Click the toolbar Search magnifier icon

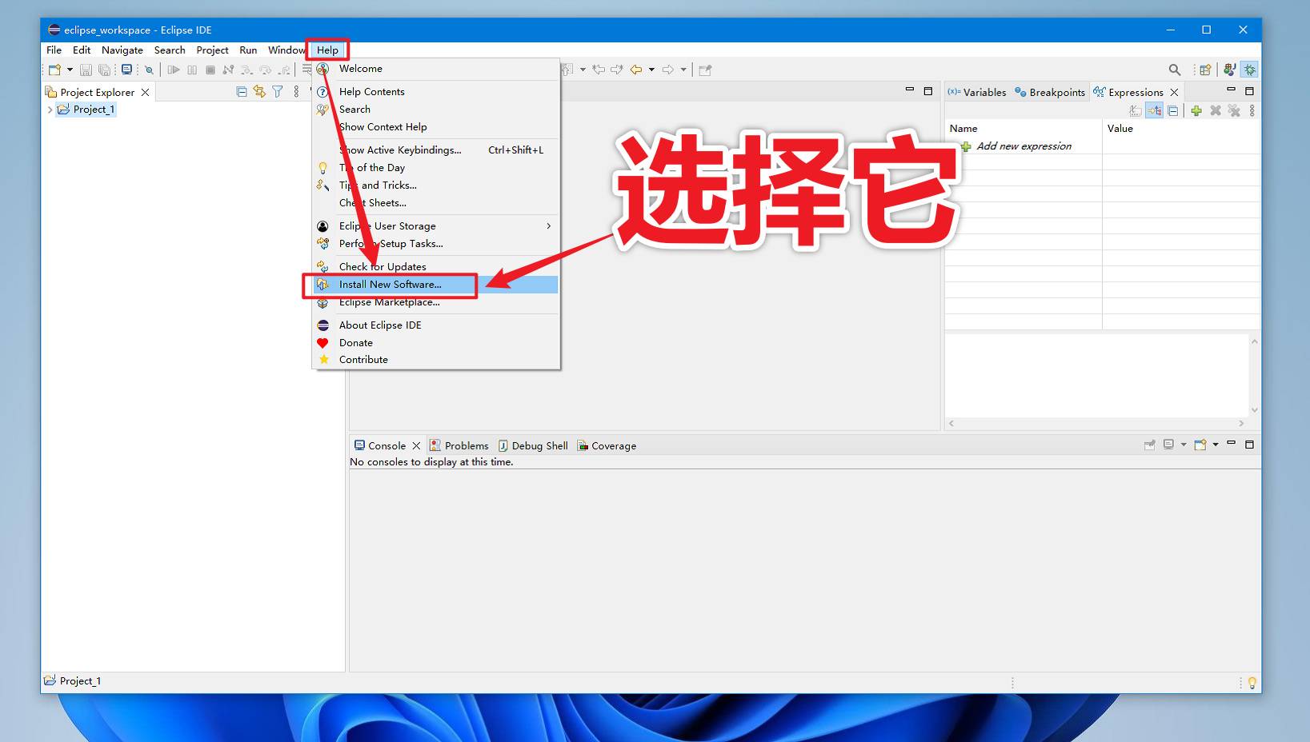(x=1175, y=70)
